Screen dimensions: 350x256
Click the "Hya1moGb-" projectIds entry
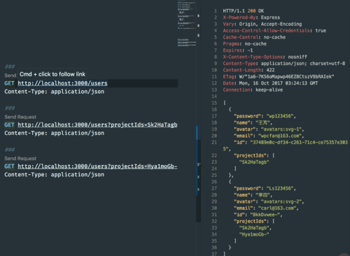coord(254,234)
